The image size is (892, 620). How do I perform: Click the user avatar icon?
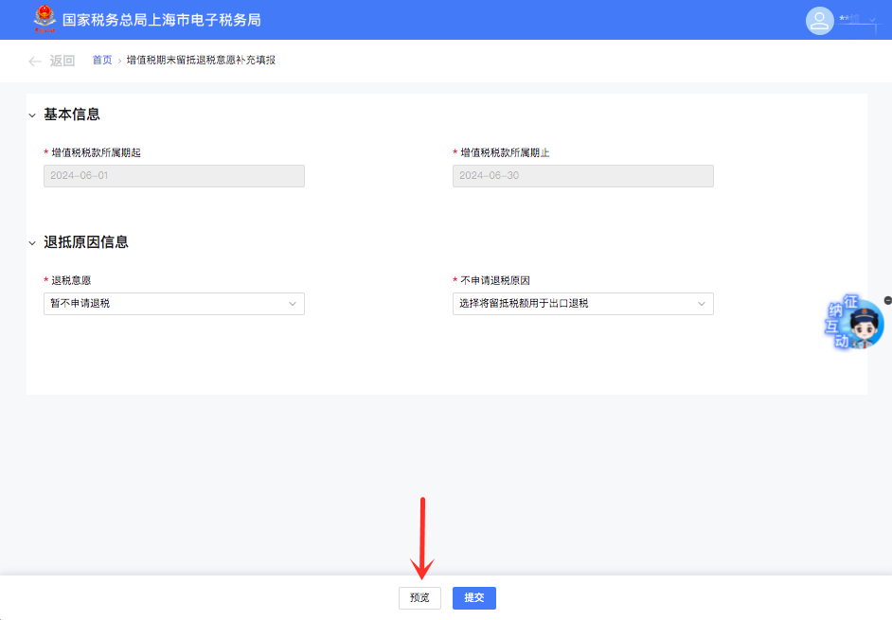(x=819, y=21)
